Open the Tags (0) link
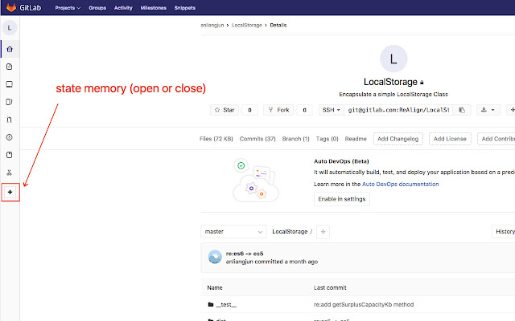 pyautogui.click(x=328, y=139)
